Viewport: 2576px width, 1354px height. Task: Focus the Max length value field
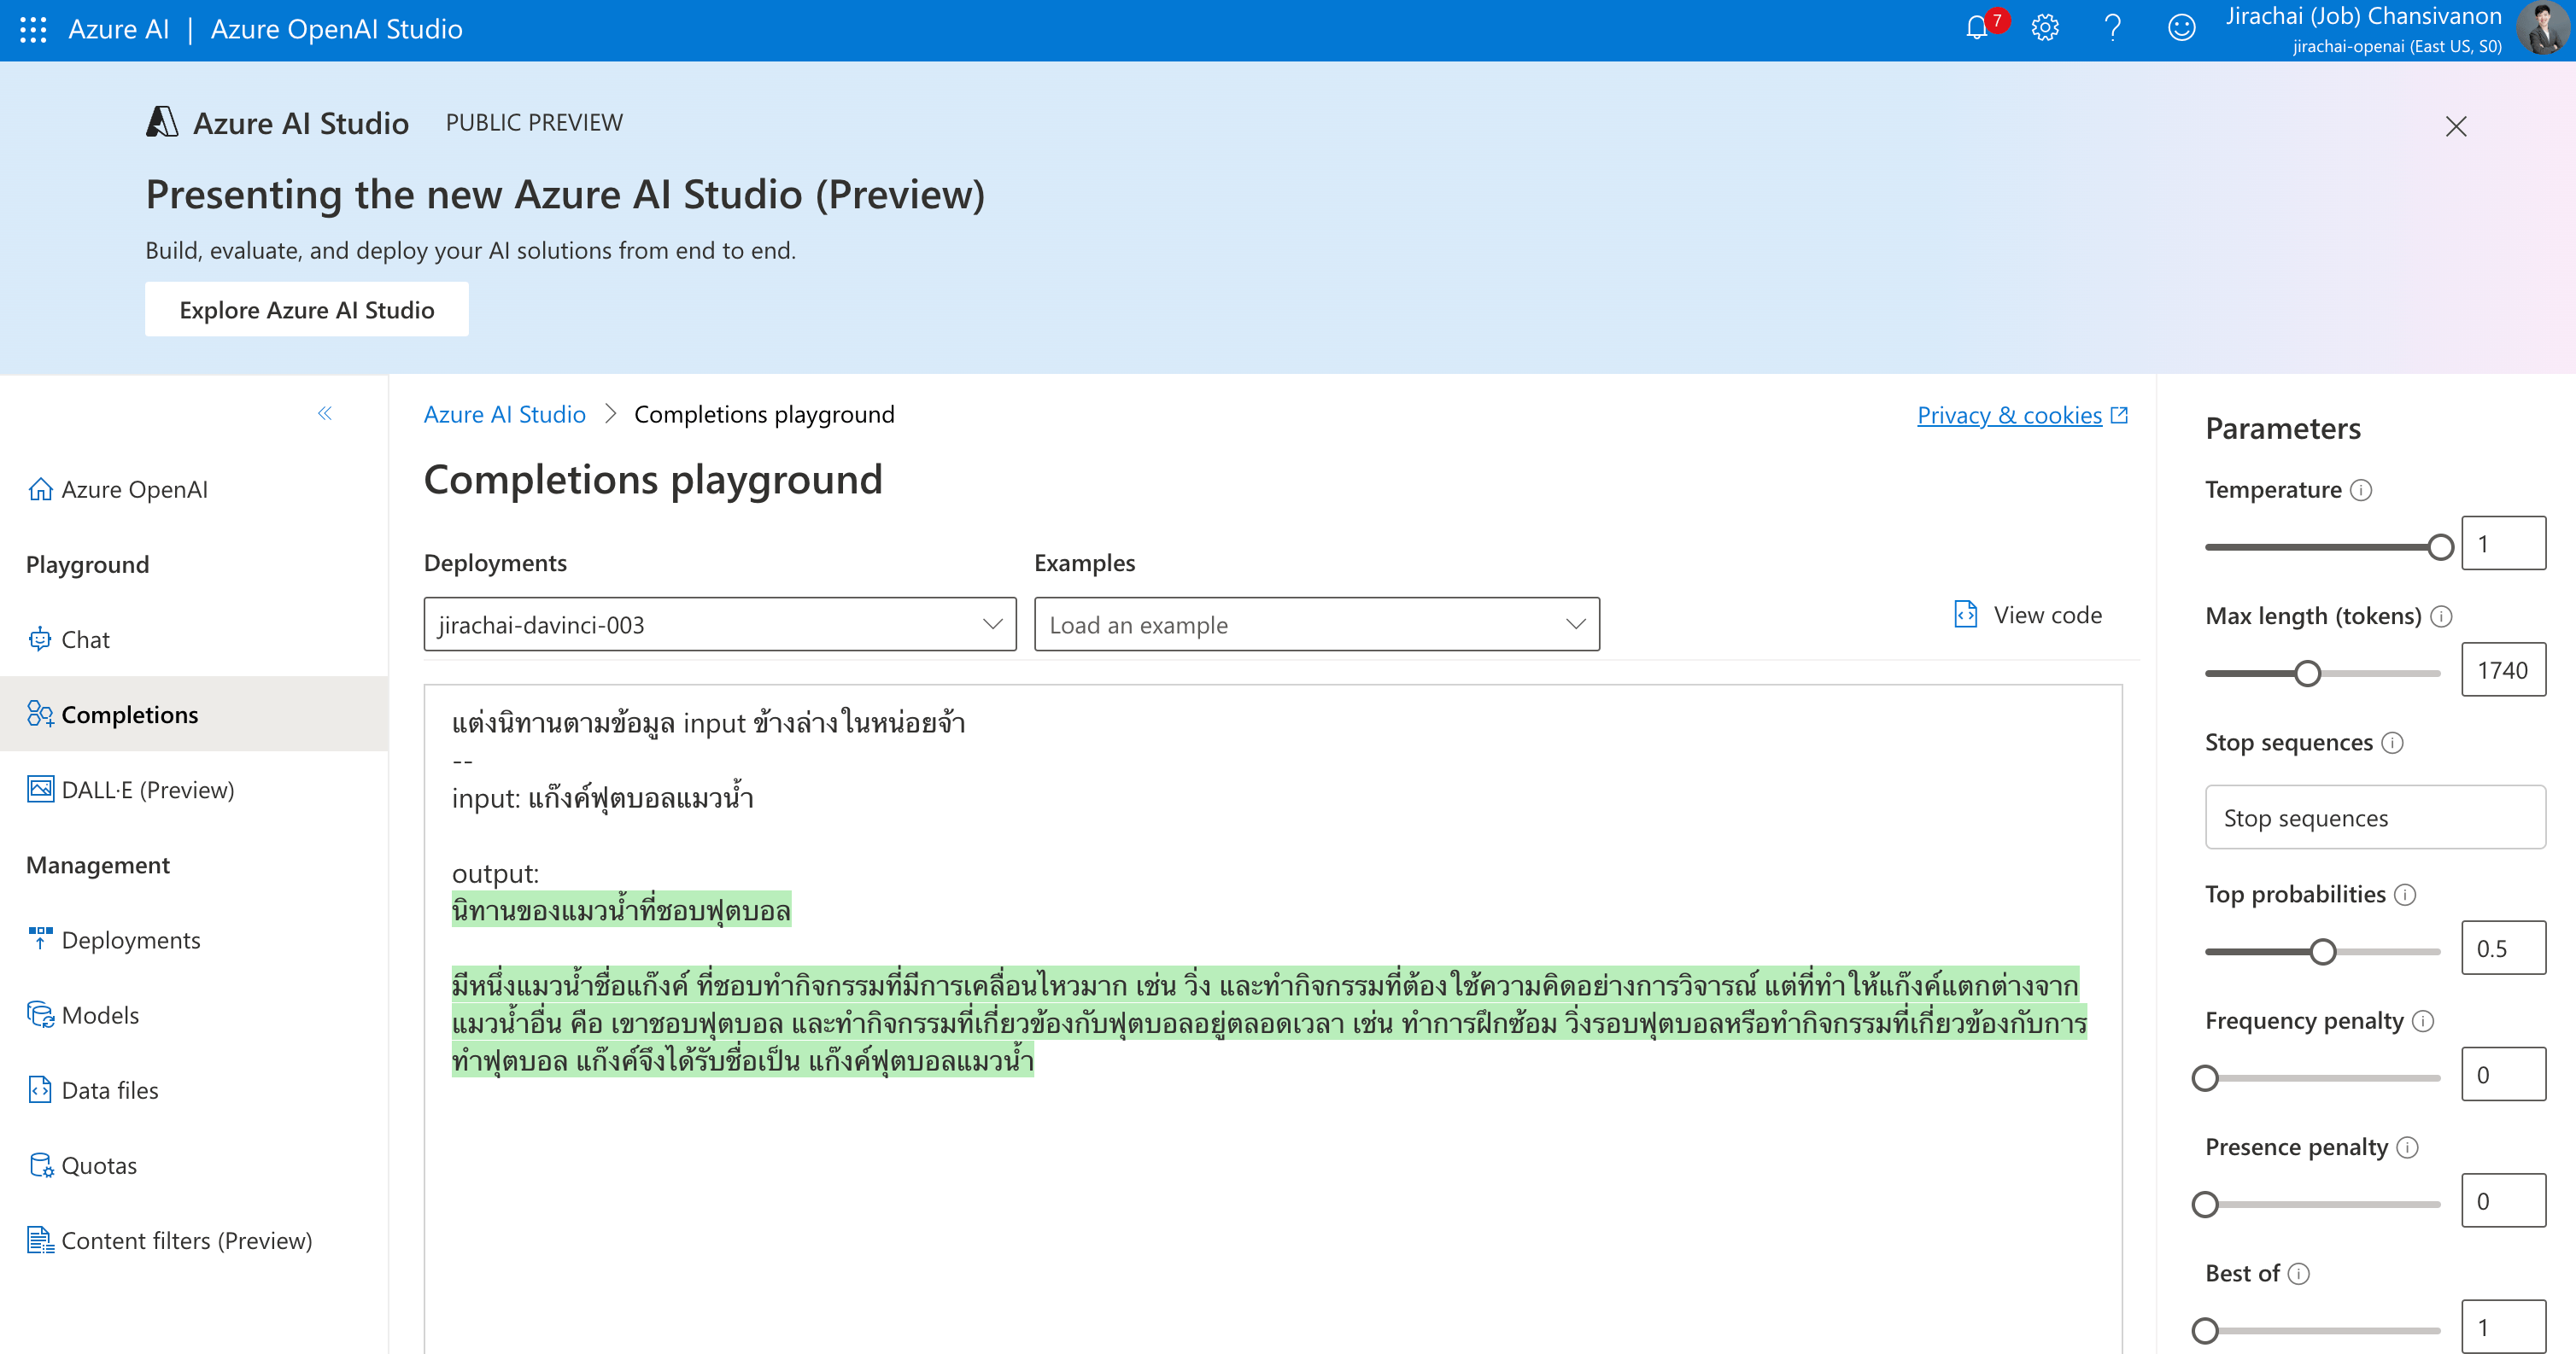click(x=2503, y=669)
